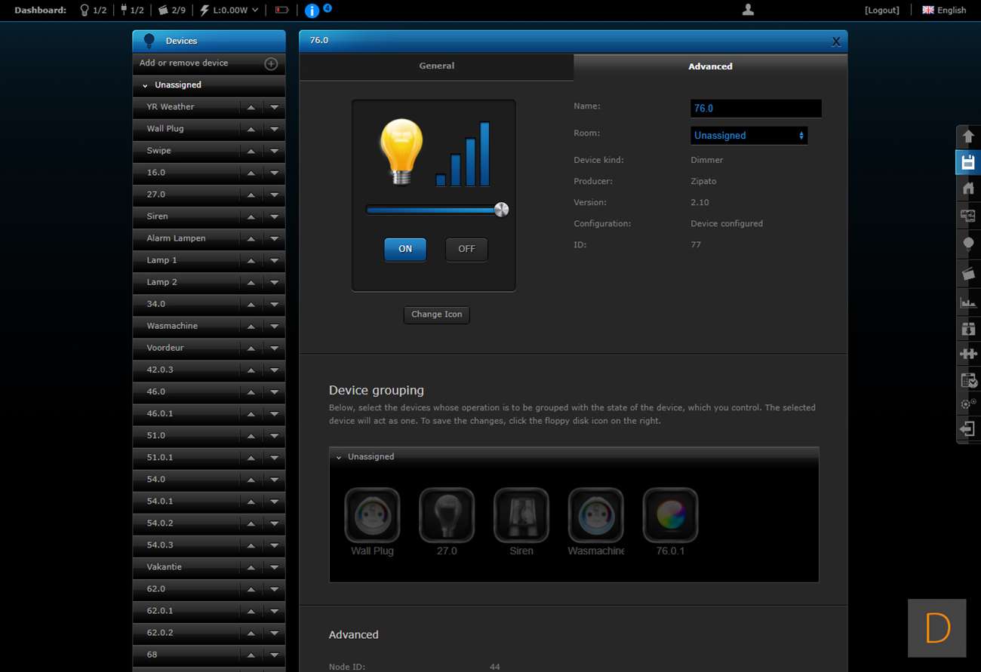Turn the dimmer OFF
This screenshot has width=981, height=672.
(466, 249)
